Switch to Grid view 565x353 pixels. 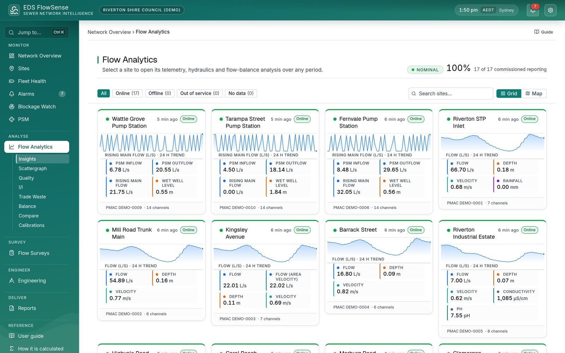(x=509, y=94)
